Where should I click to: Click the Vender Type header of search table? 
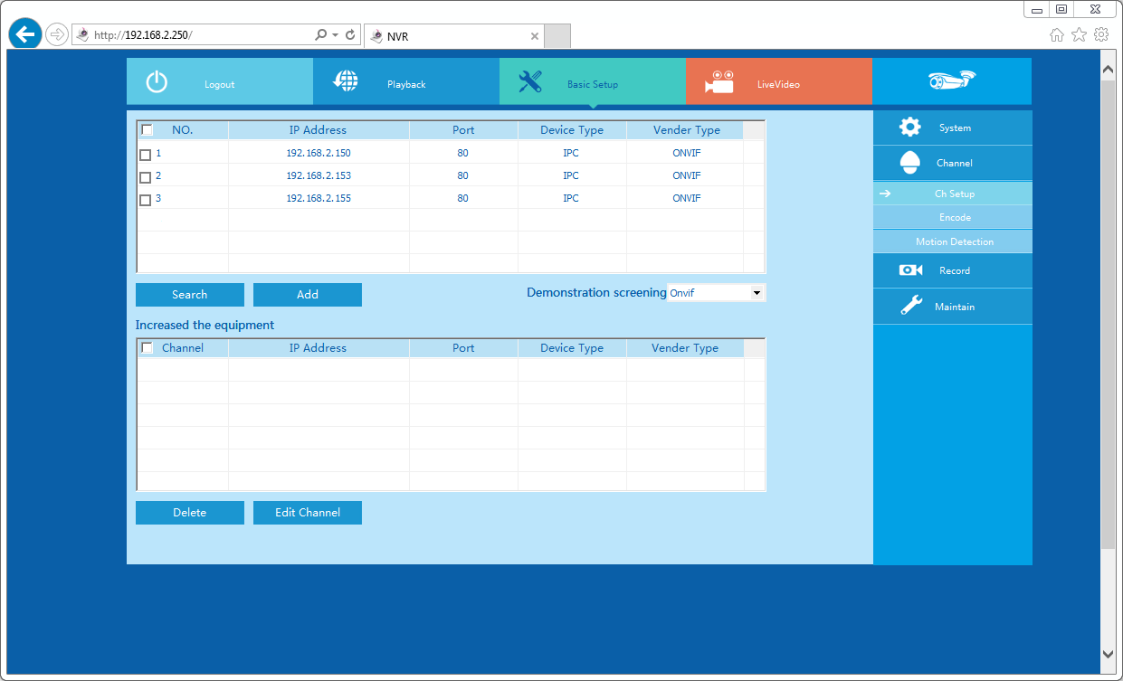(687, 130)
